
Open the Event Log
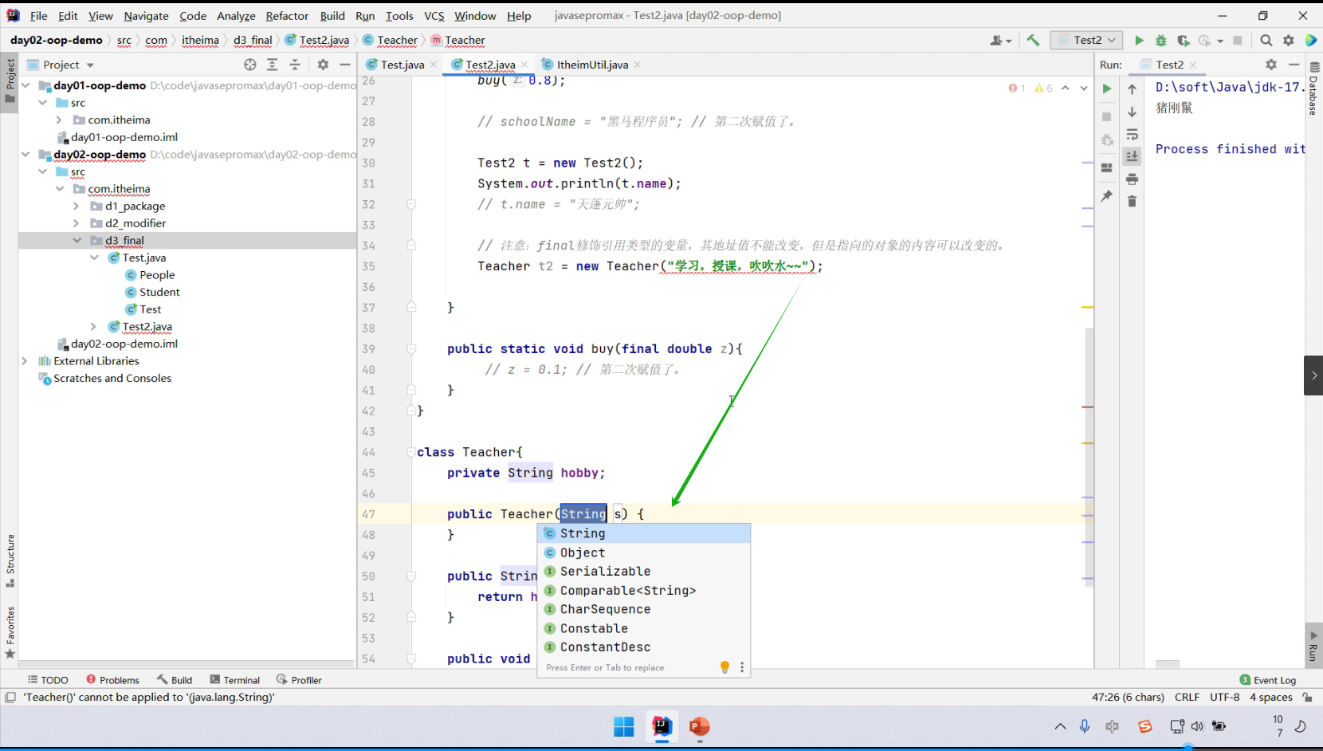1268,680
